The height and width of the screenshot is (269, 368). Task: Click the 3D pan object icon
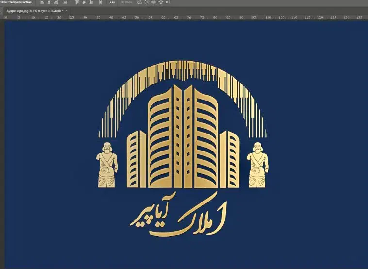(154, 2)
